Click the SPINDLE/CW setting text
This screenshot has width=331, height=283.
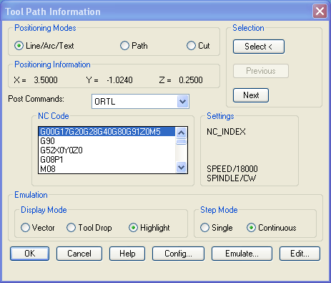tap(231, 178)
